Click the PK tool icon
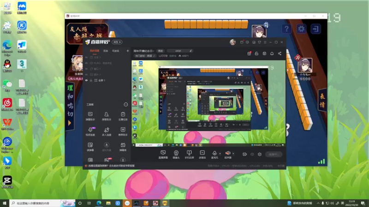Image resolution: width=369 pixels, height=207 pixels. point(107,160)
